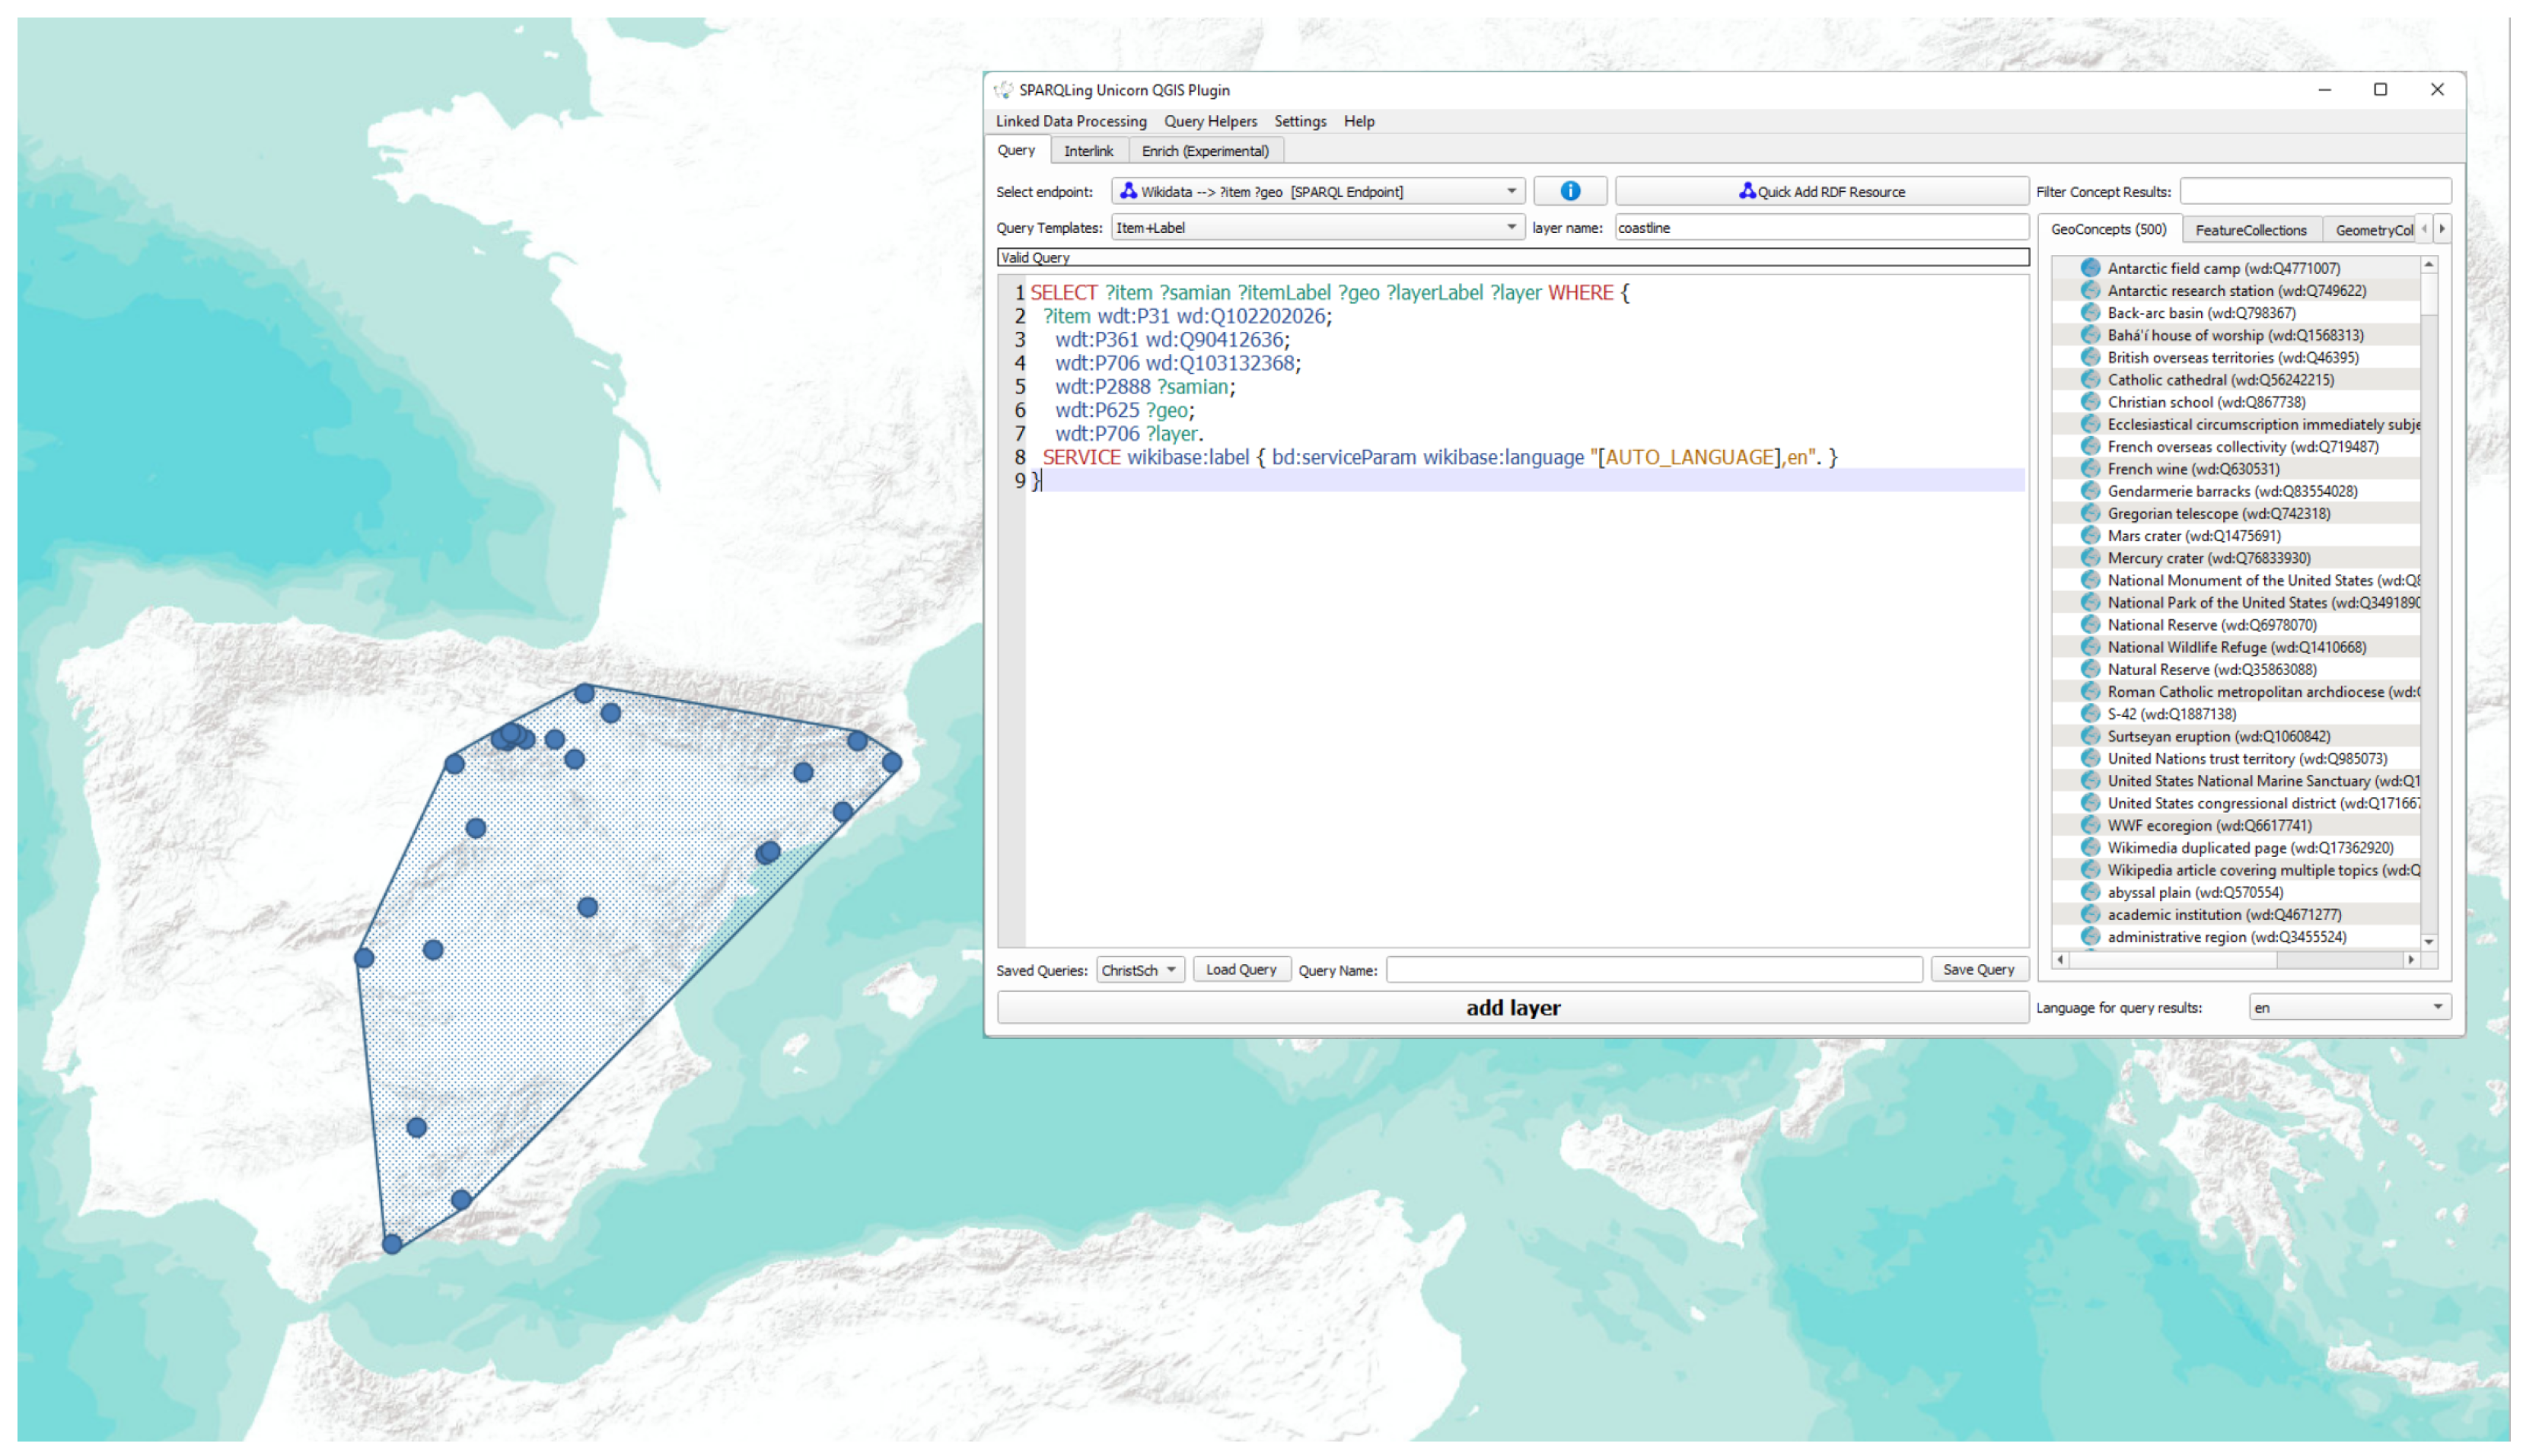
Task: Click the globe icon beside French wine
Action: tap(2089, 469)
